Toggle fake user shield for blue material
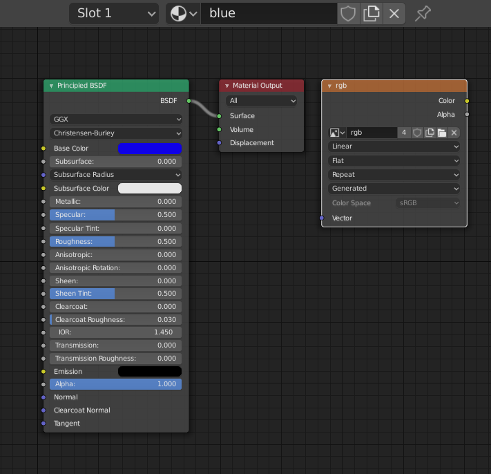 [x=348, y=13]
